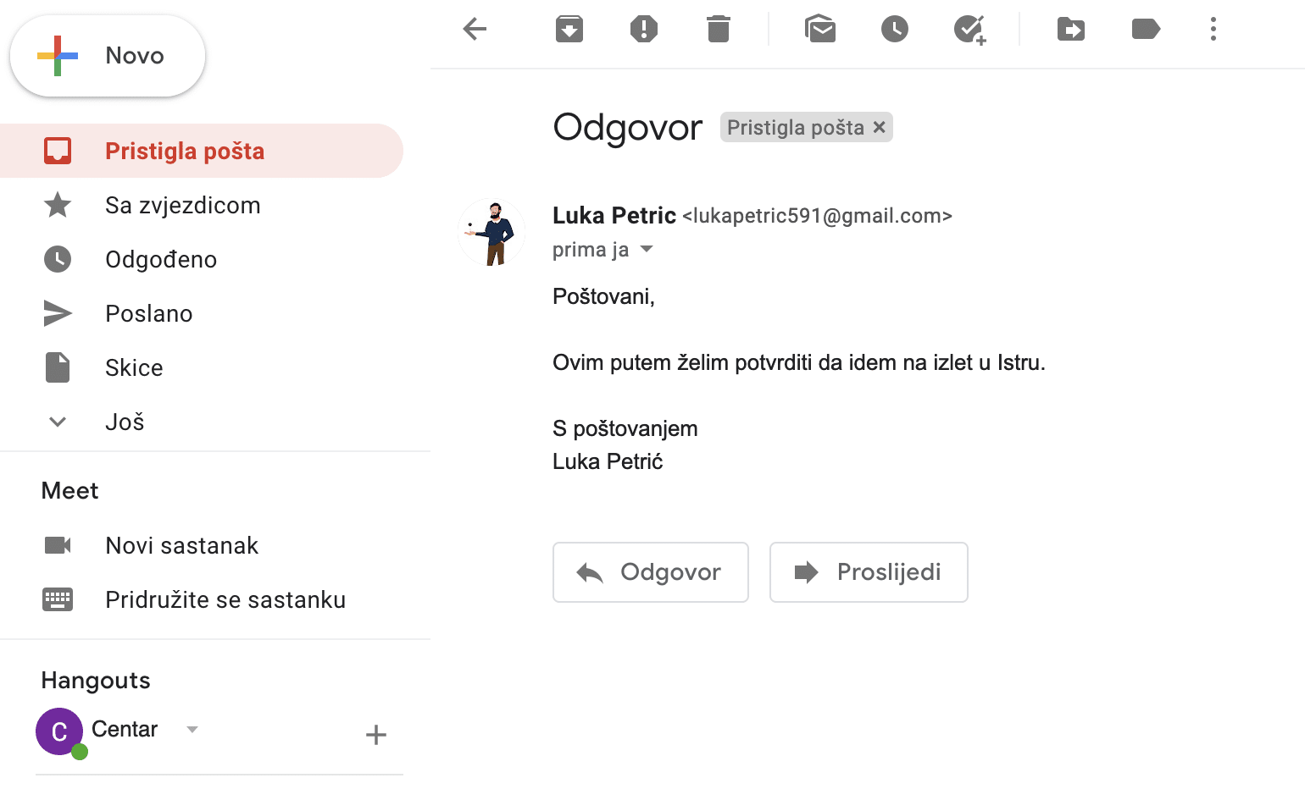This screenshot has width=1305, height=789.
Task: Remove the 'Pristigla pošta' label from email
Action: [880, 127]
